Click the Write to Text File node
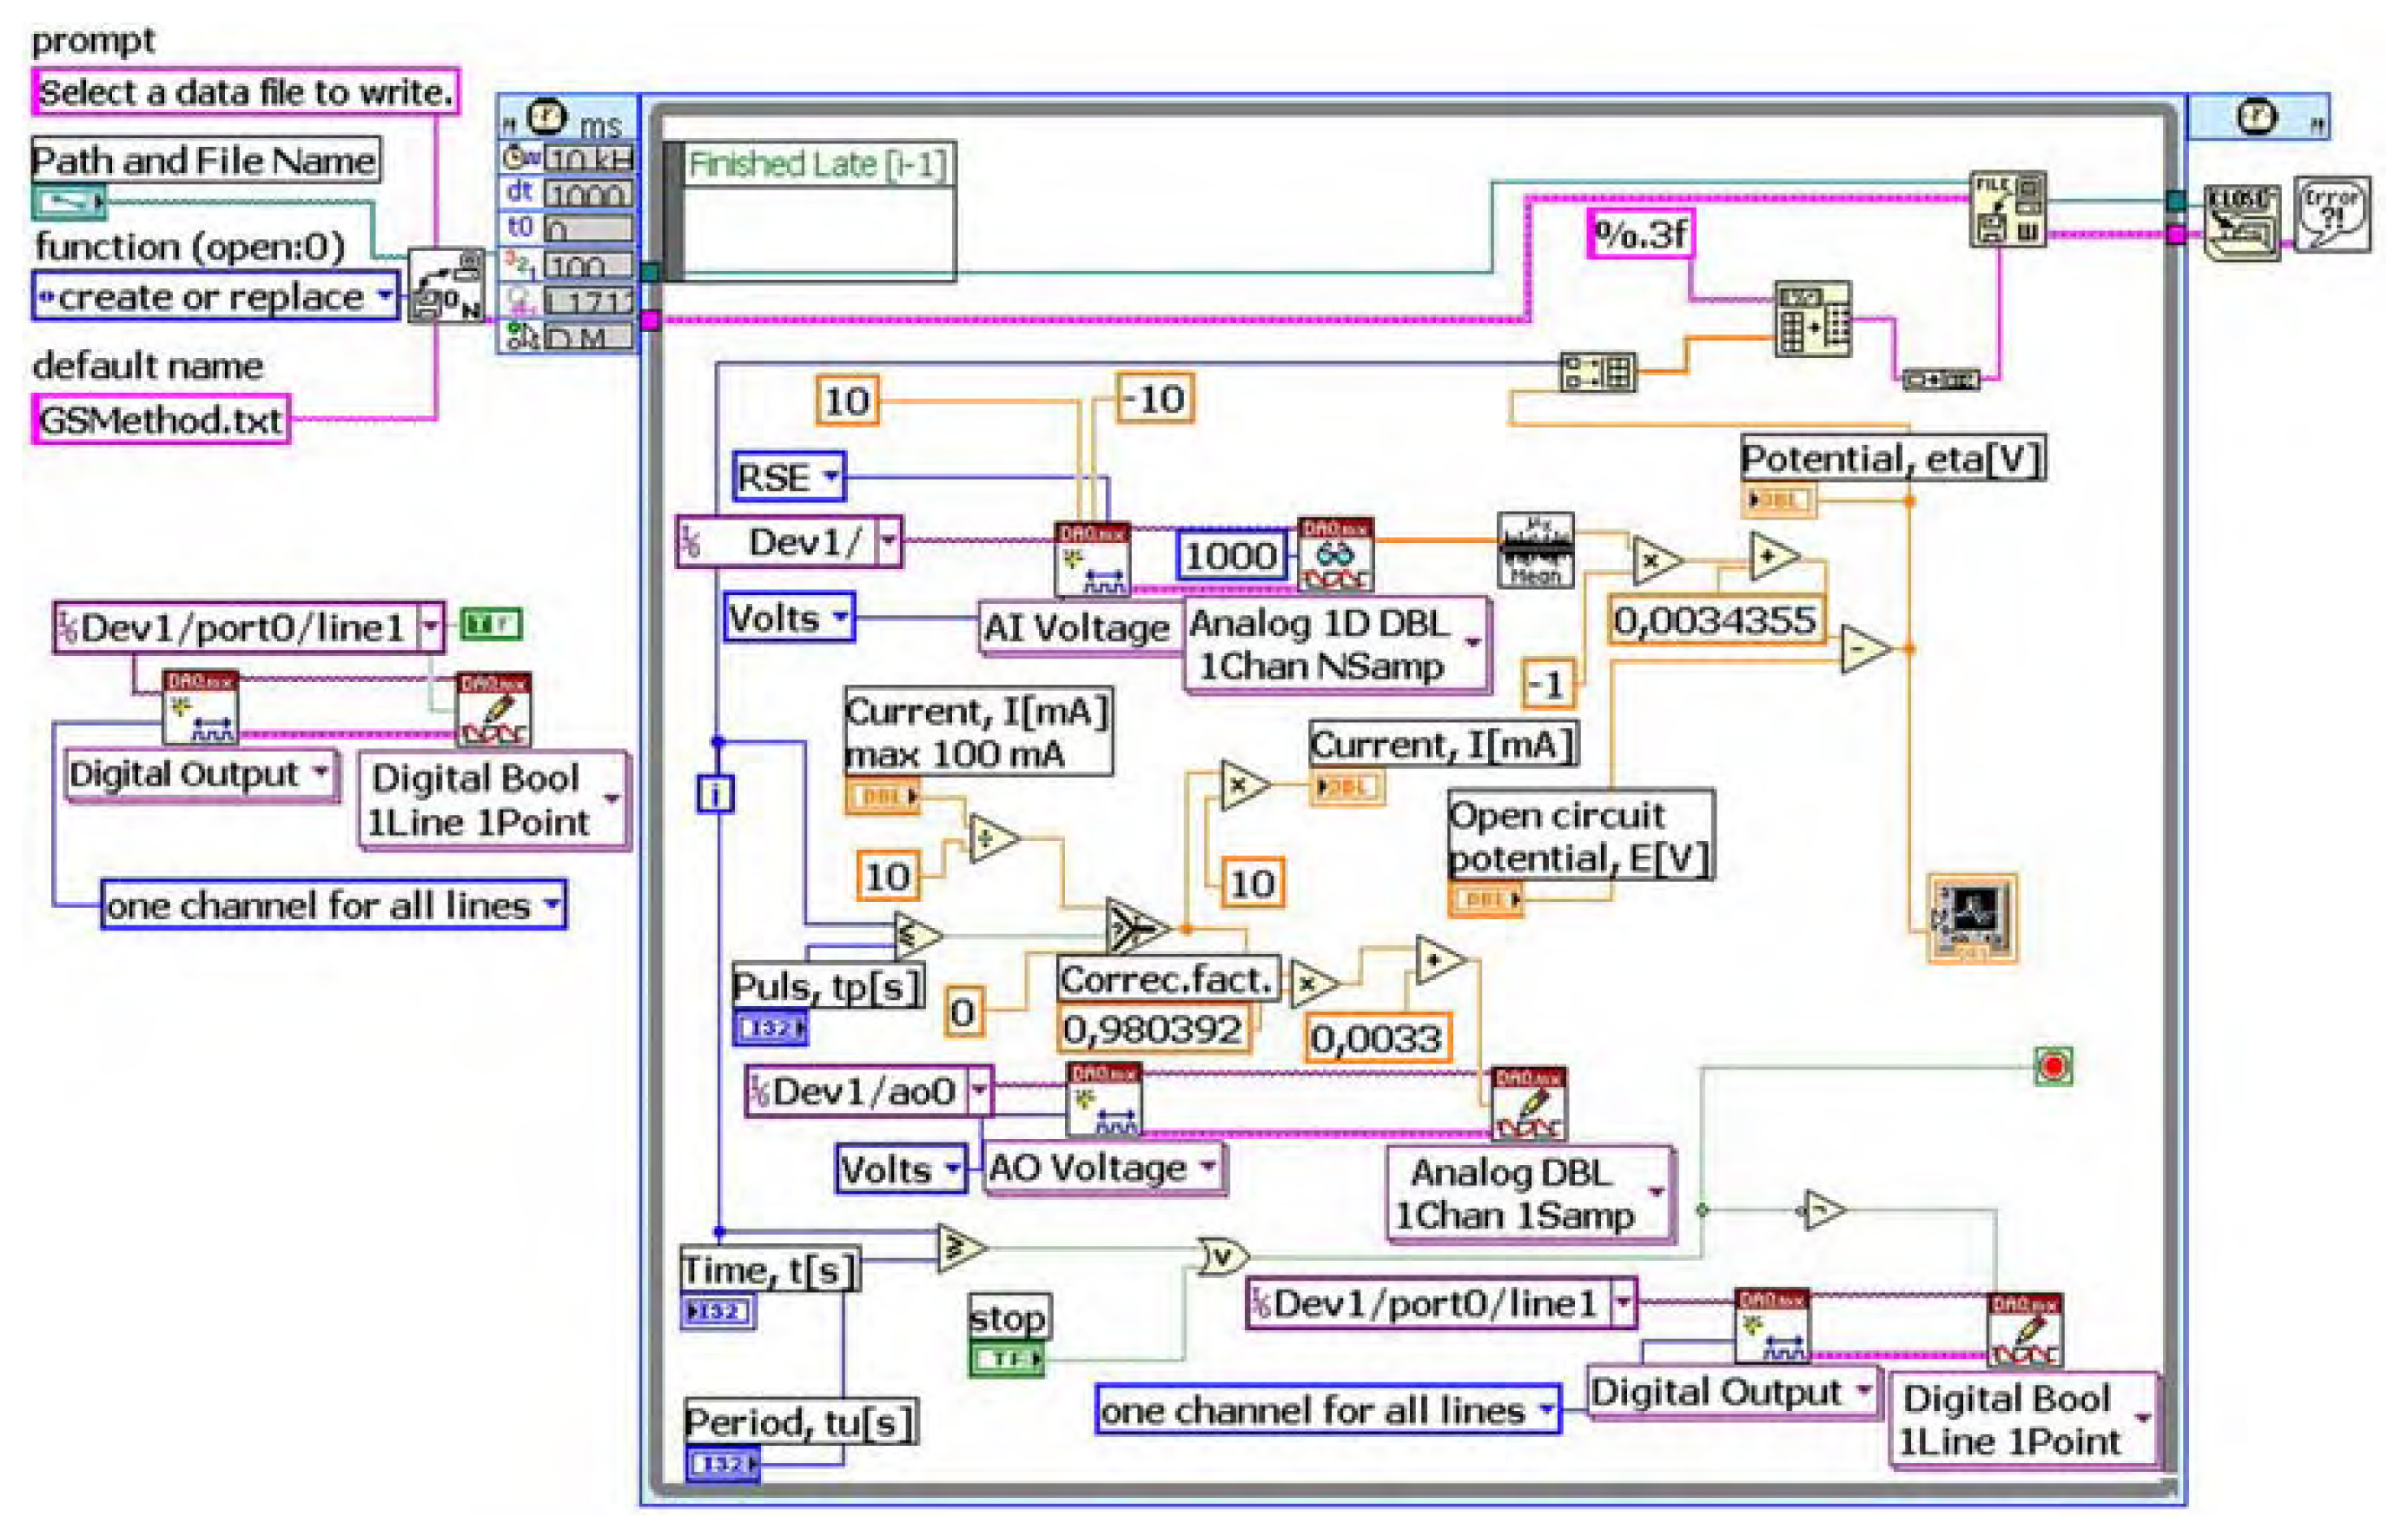The width and height of the screenshot is (2408, 1537). [x=2007, y=208]
